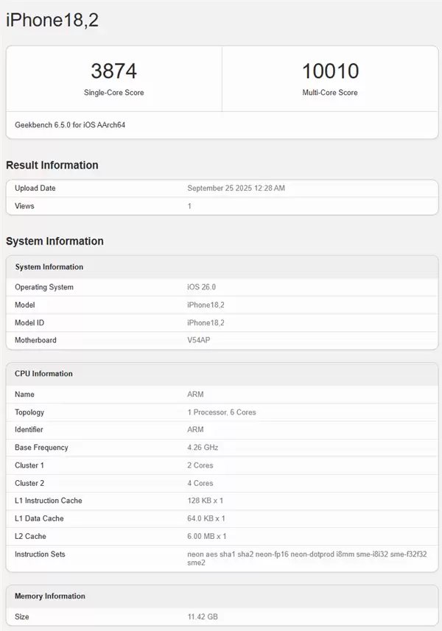Click the memory Size value 11.42 GB
The image size is (442, 631).
203,616
